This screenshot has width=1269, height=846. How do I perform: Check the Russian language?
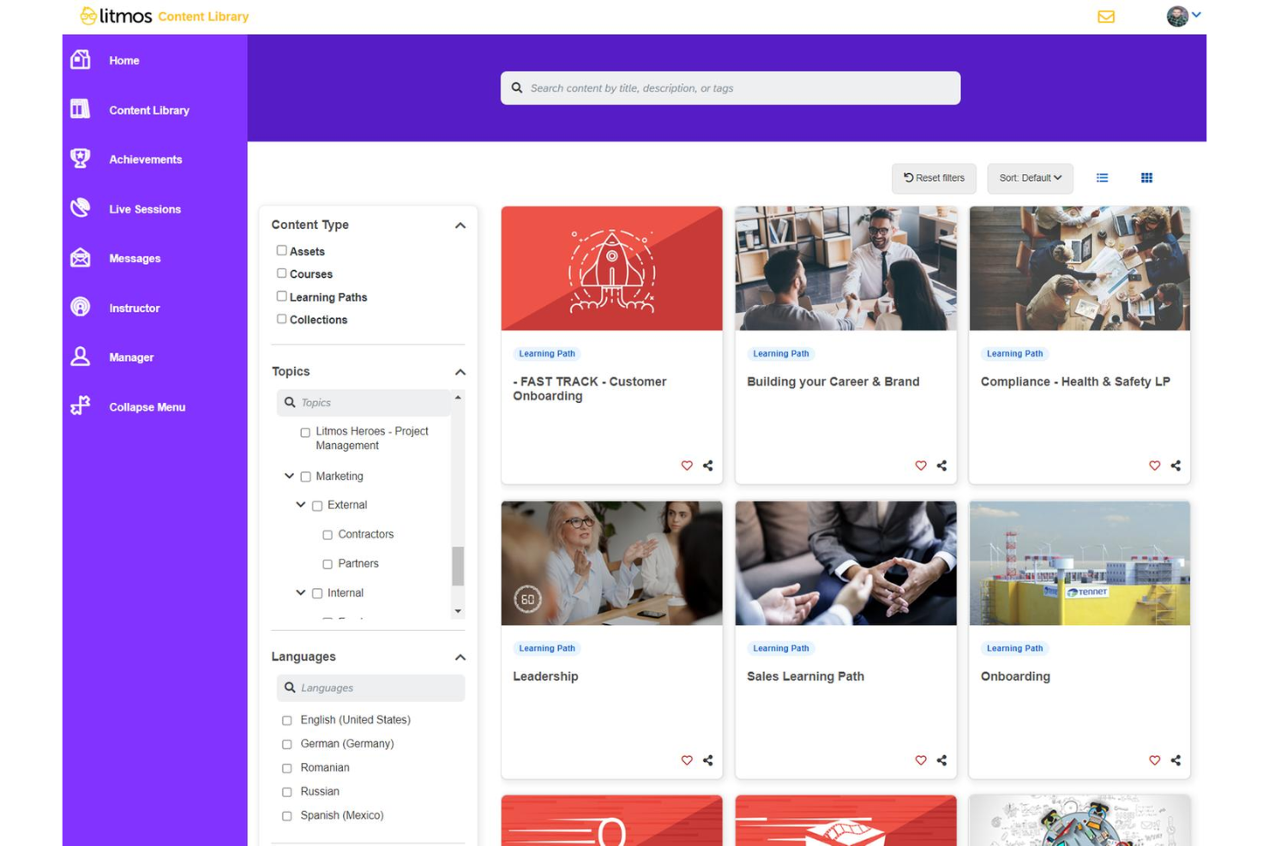pyautogui.click(x=287, y=792)
